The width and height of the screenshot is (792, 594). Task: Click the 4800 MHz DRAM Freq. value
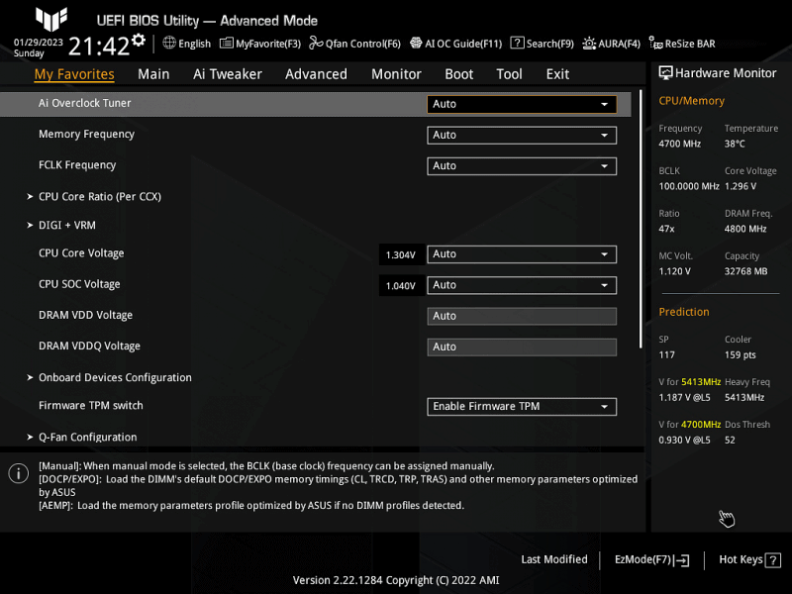(x=745, y=229)
